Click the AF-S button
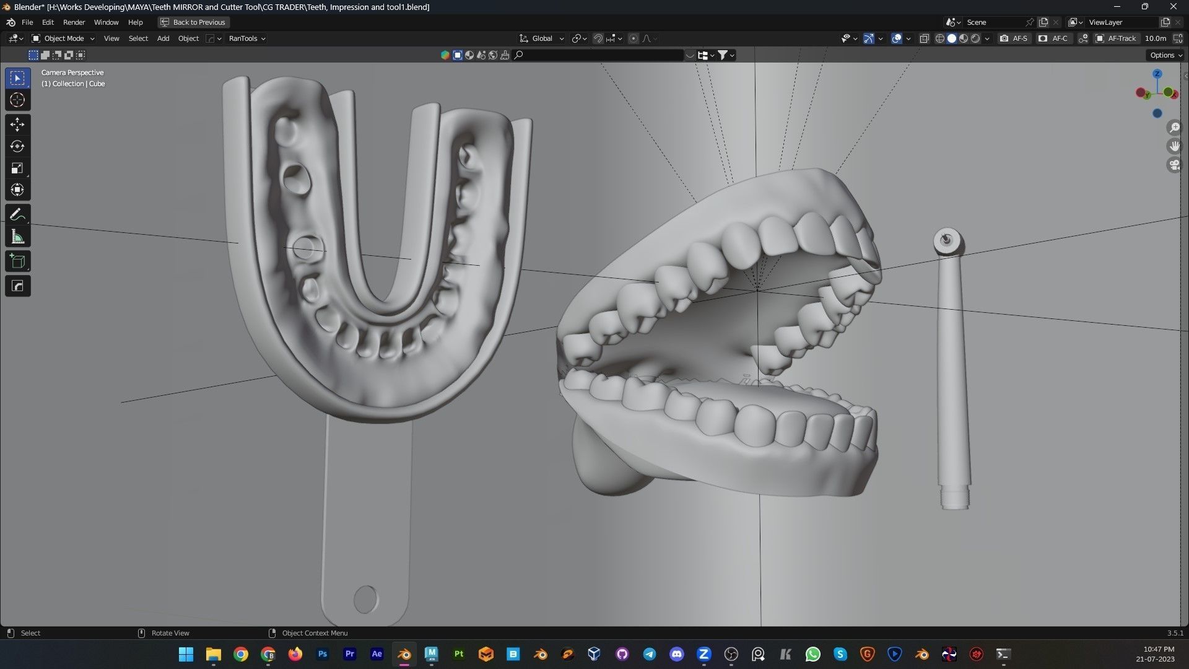This screenshot has width=1189, height=669. (x=1014, y=38)
